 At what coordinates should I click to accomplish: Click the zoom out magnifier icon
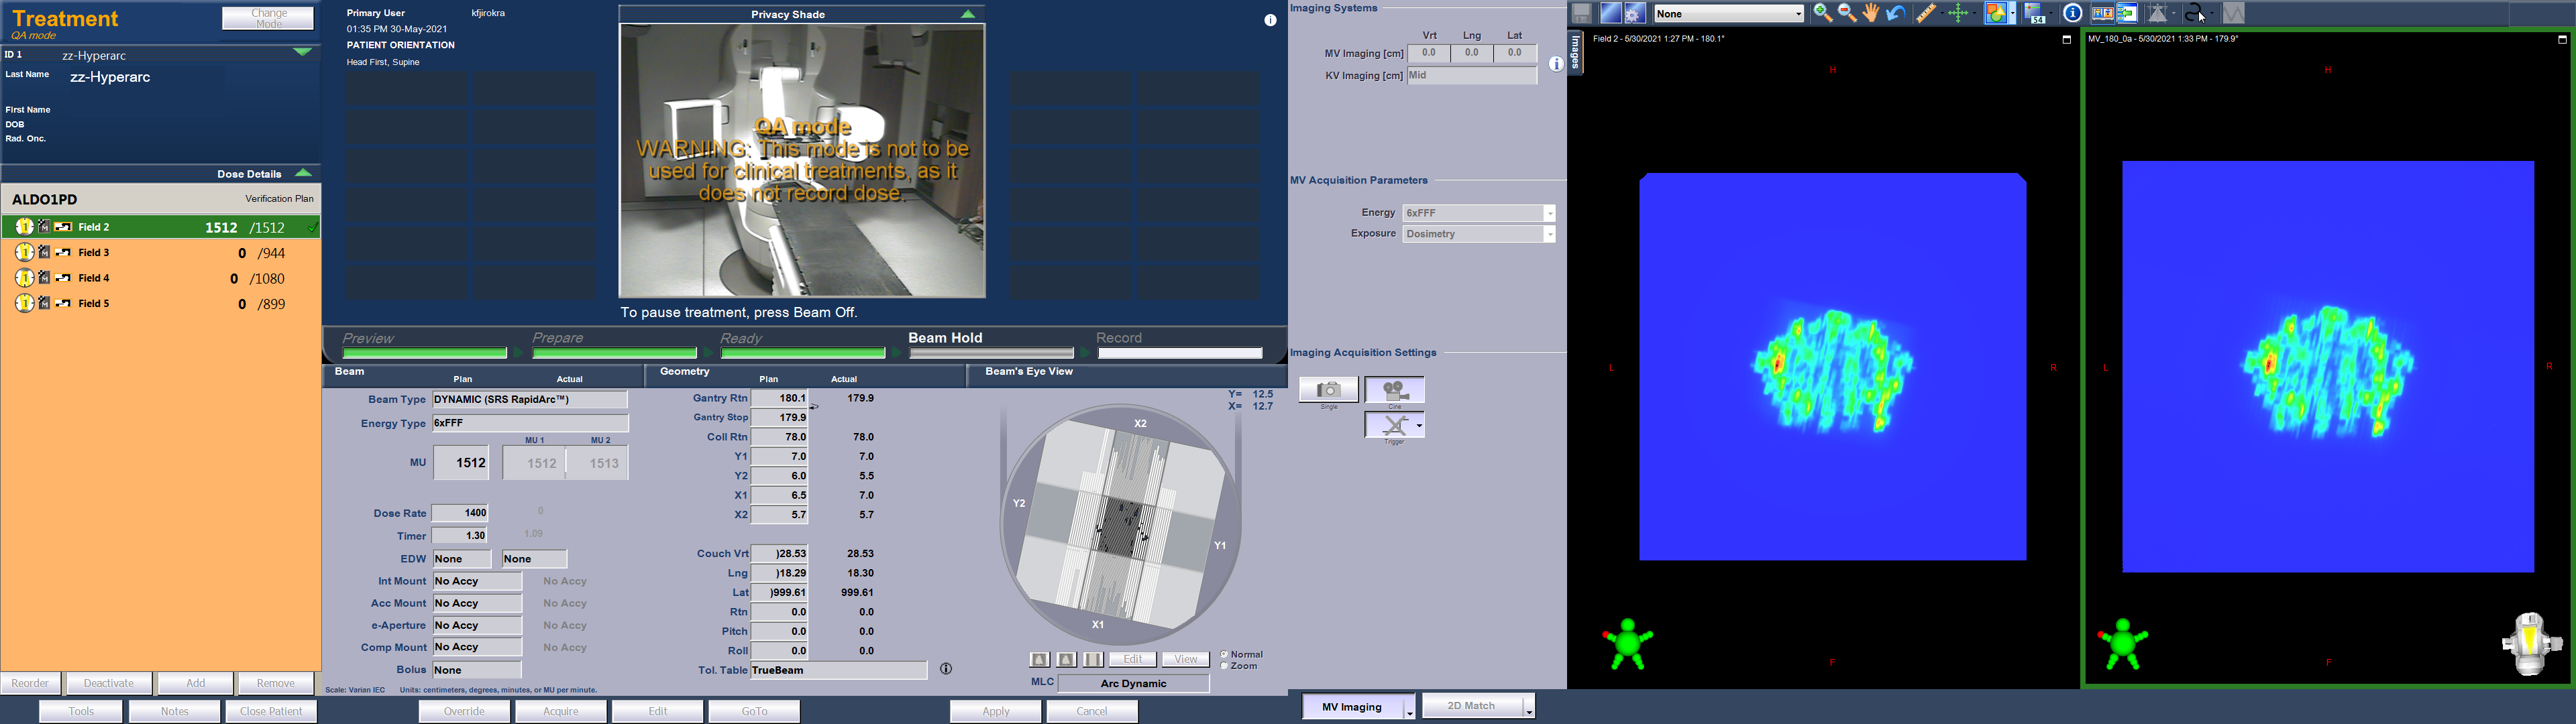[x=1847, y=14]
